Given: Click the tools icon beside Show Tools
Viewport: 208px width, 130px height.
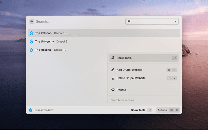Looking at the screenshot, I should pyautogui.click(x=113, y=58).
